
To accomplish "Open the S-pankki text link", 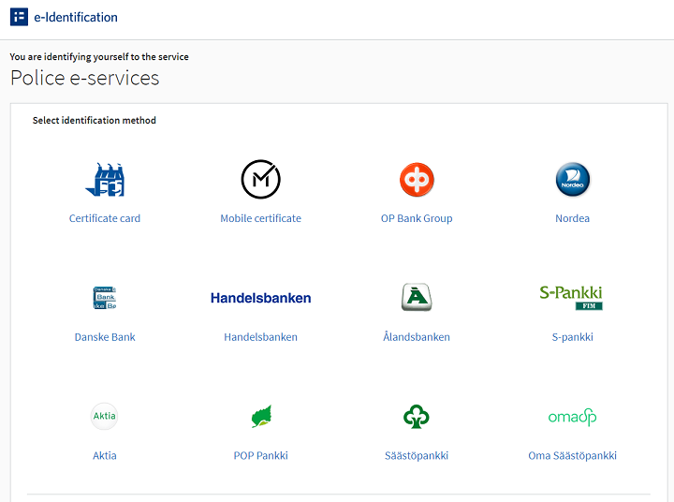I will point(573,337).
